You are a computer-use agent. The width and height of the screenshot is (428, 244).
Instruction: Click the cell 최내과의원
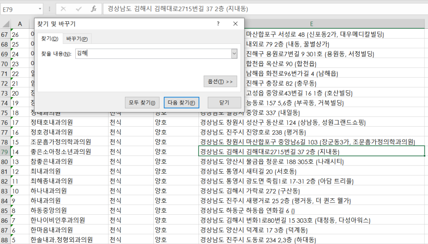click(69, 171)
